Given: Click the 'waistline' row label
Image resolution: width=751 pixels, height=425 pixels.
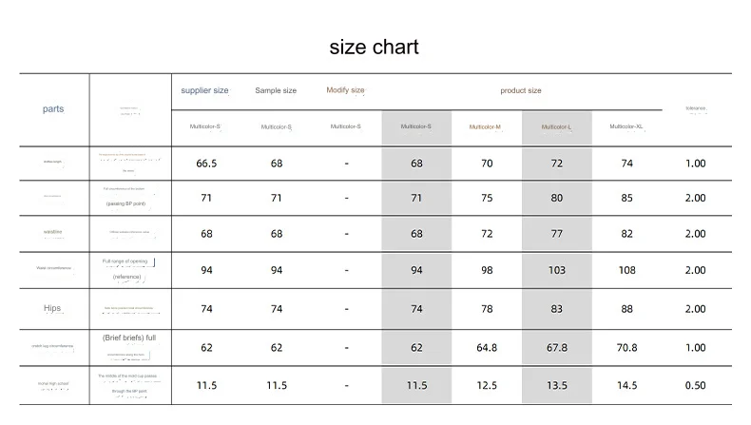Looking at the screenshot, I should click(x=52, y=232).
